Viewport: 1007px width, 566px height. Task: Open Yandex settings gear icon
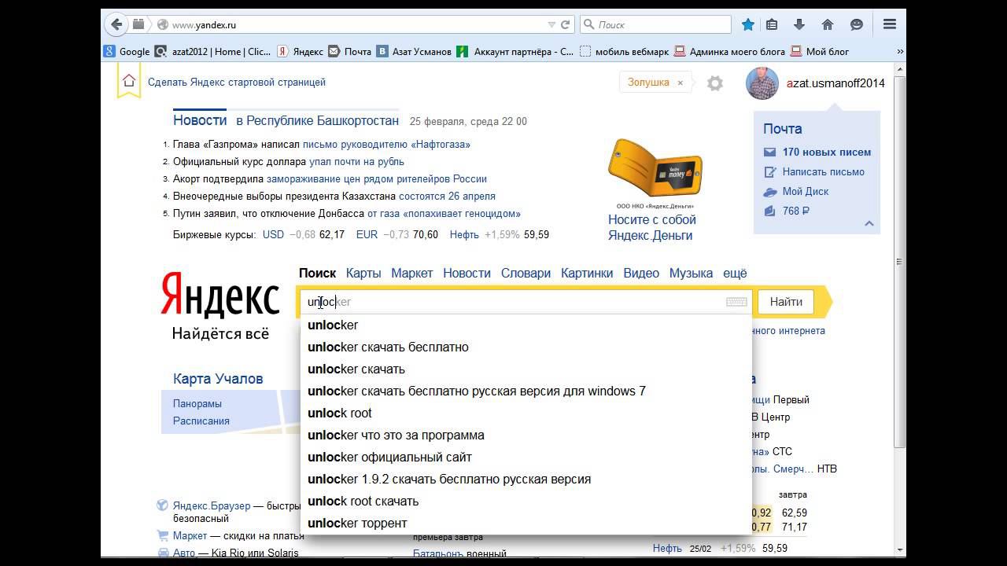pos(714,83)
